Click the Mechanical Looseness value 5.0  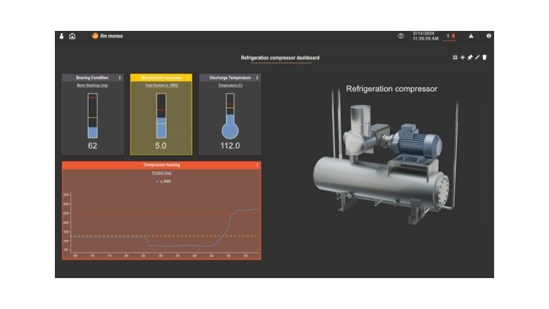point(161,146)
